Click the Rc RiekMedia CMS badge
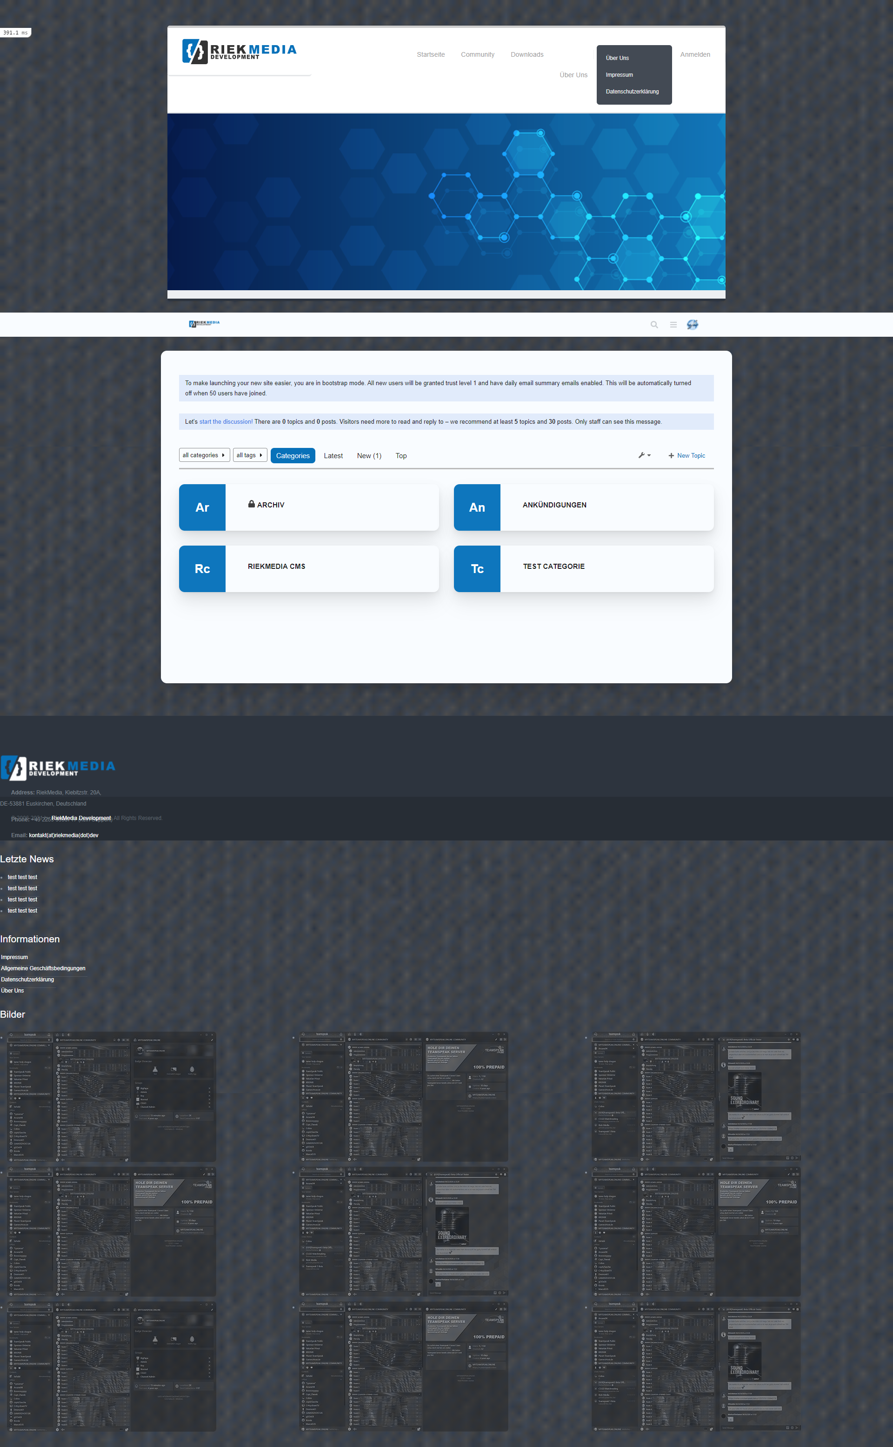 pos(202,569)
